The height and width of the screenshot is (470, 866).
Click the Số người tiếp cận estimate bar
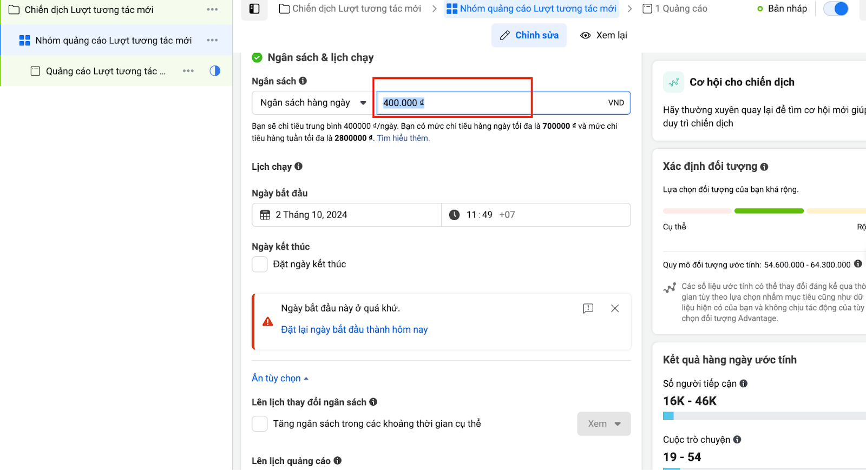[764, 416]
